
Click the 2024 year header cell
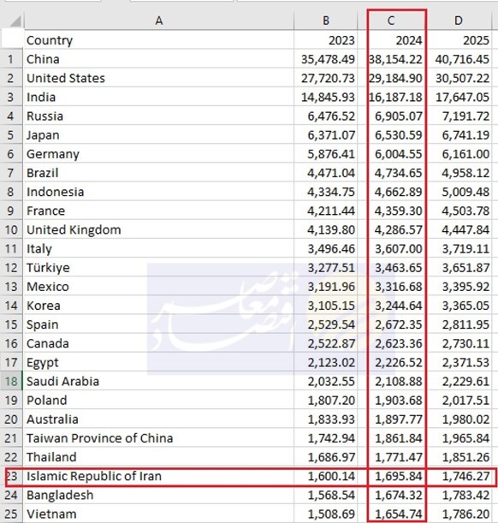coord(392,40)
